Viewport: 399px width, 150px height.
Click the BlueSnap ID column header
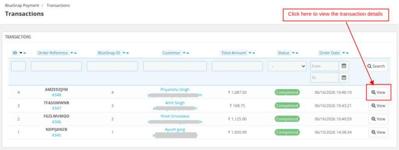pyautogui.click(x=109, y=53)
